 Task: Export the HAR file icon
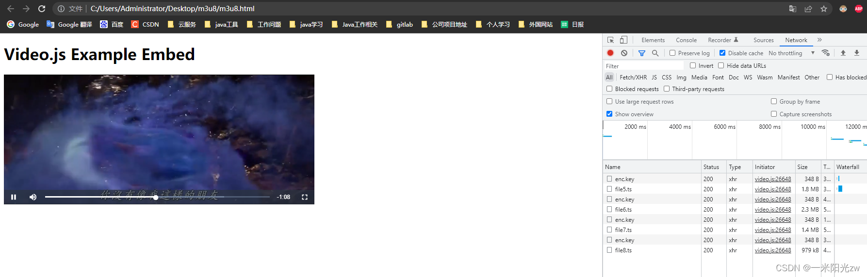pyautogui.click(x=857, y=53)
